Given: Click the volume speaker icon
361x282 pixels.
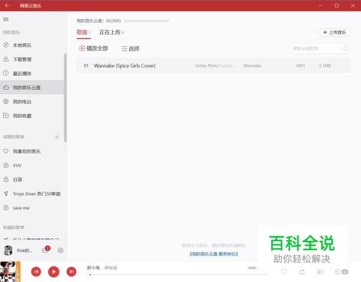Looking at the screenshot, I should (320, 272).
